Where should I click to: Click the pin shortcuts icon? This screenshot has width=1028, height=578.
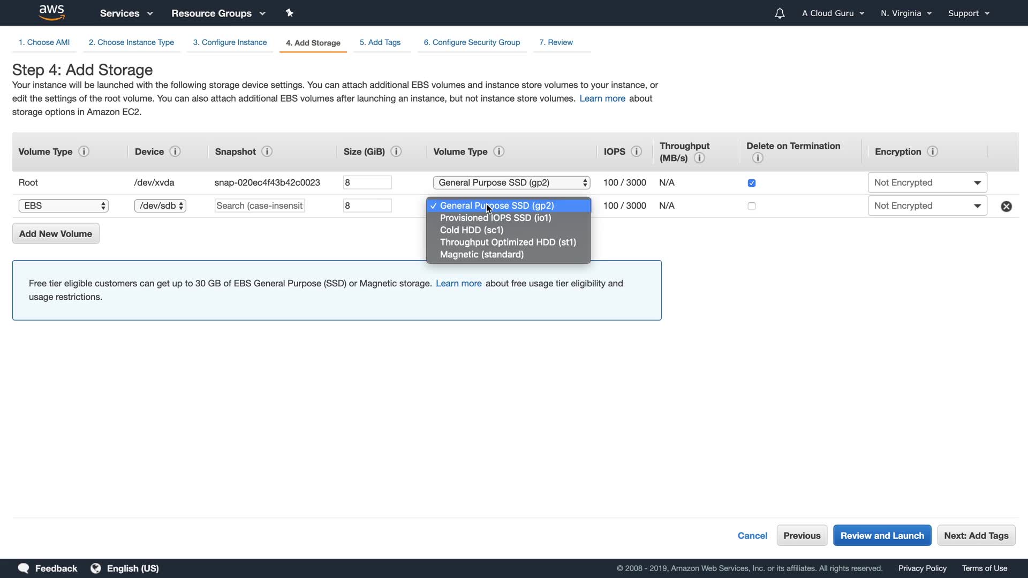tap(289, 13)
